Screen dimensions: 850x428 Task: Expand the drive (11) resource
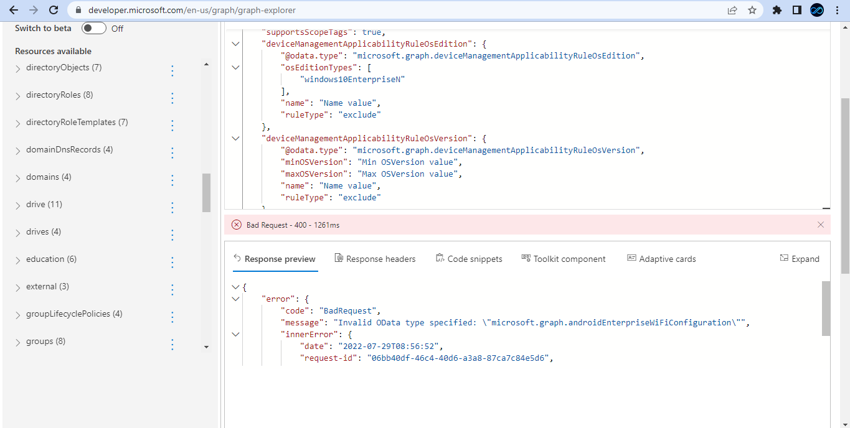(18, 206)
